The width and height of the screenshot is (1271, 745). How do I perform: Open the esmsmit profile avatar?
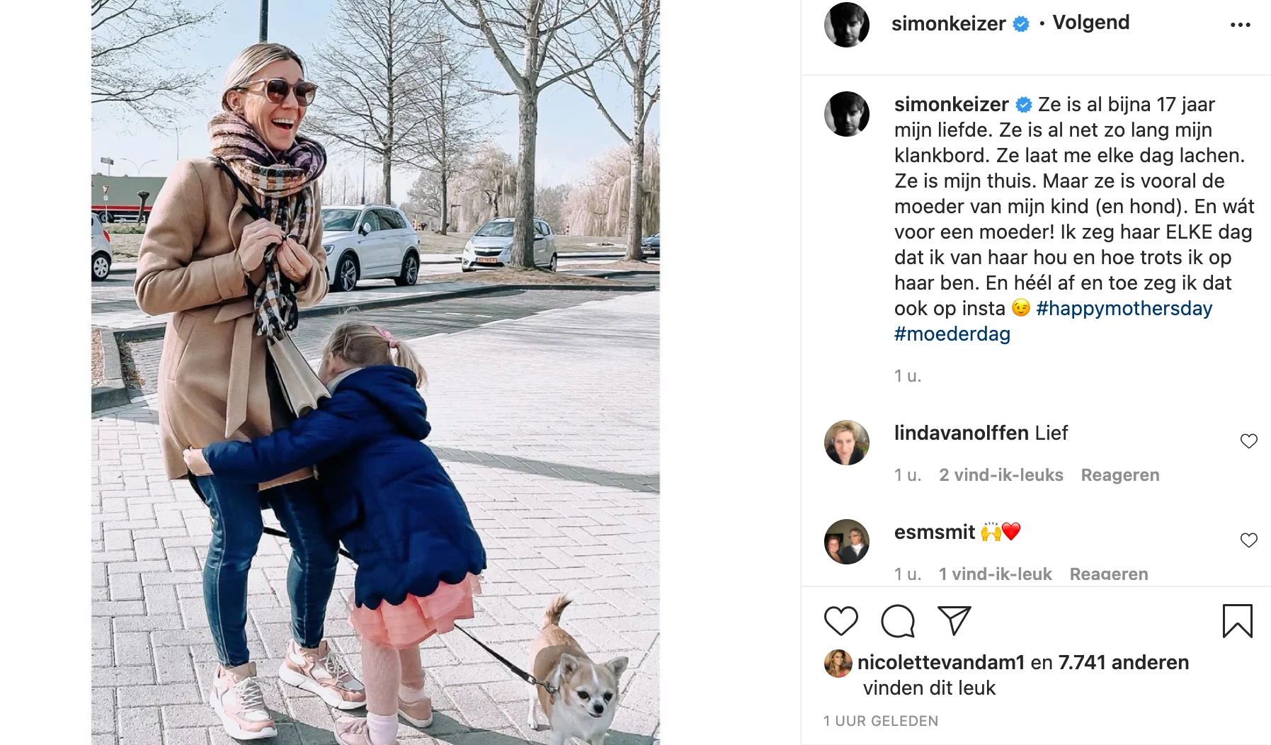coord(847,542)
